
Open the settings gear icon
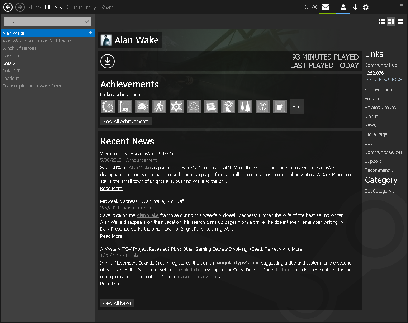click(x=366, y=7)
